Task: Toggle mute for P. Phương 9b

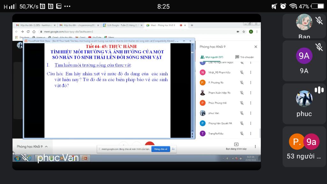Action: pyautogui.click(x=242, y=83)
